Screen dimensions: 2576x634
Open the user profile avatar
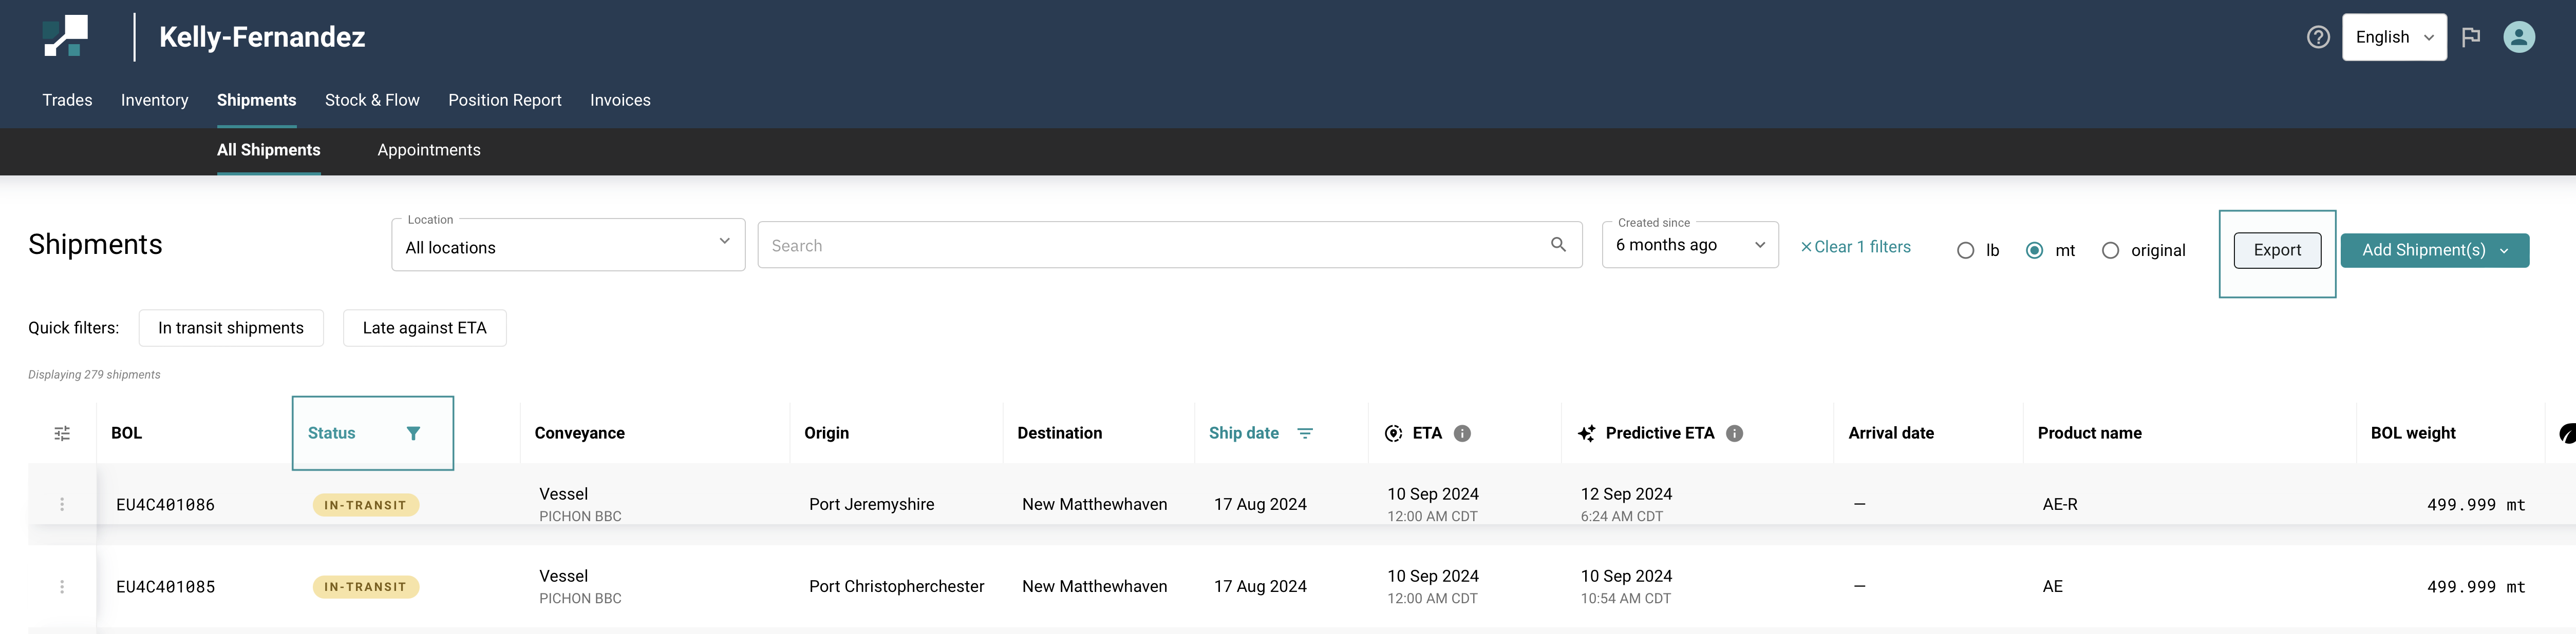click(x=2518, y=37)
